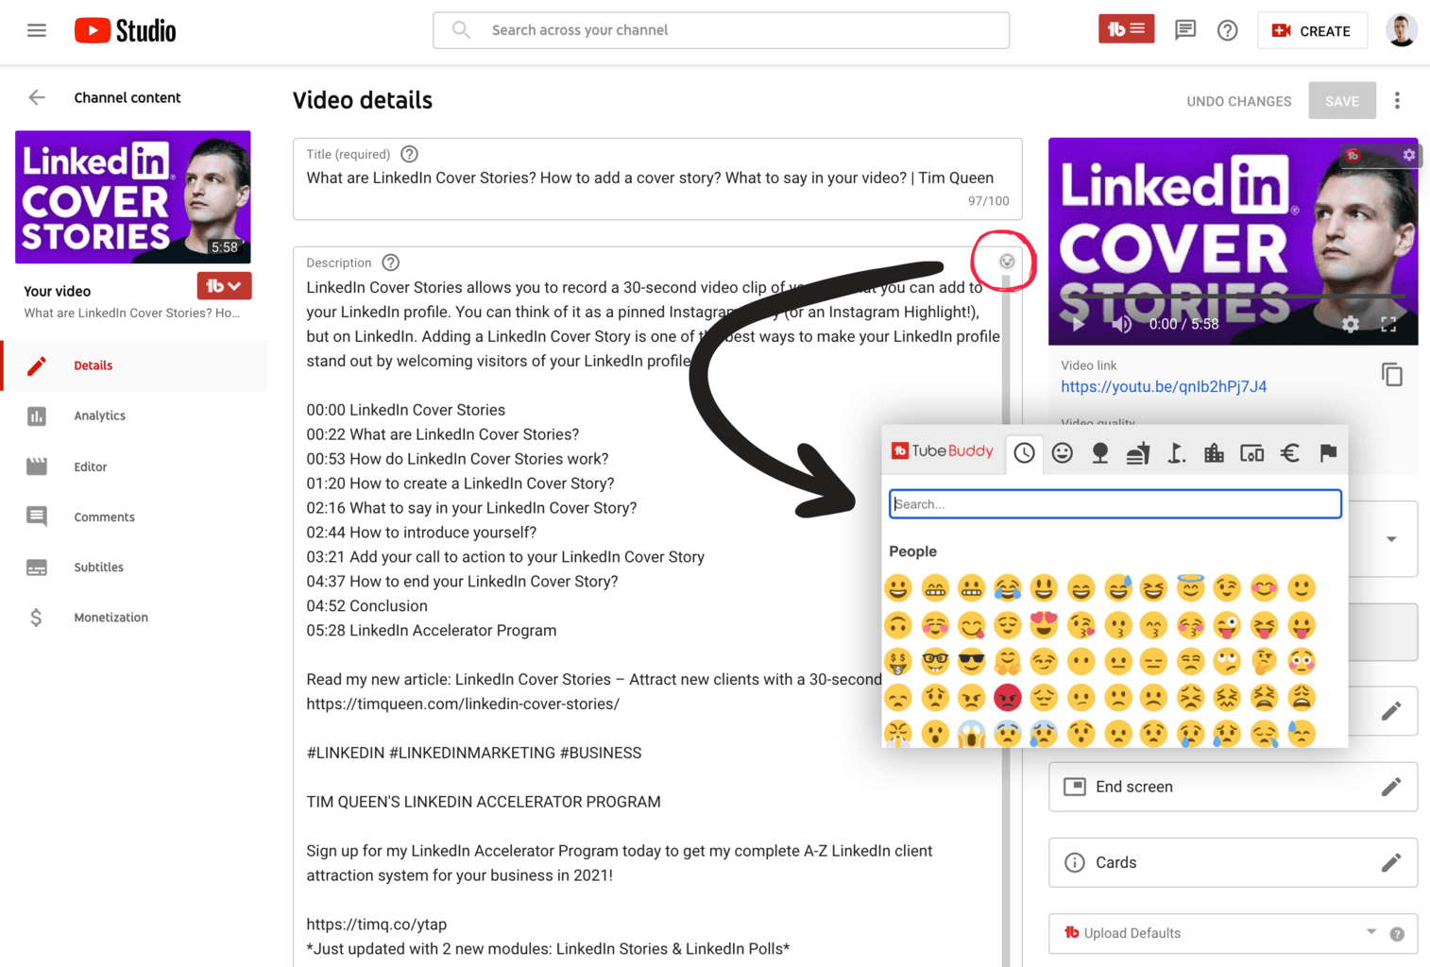Click the TubeBuddy badge on preview corner
The height and width of the screenshot is (967, 1430).
[1353, 155]
